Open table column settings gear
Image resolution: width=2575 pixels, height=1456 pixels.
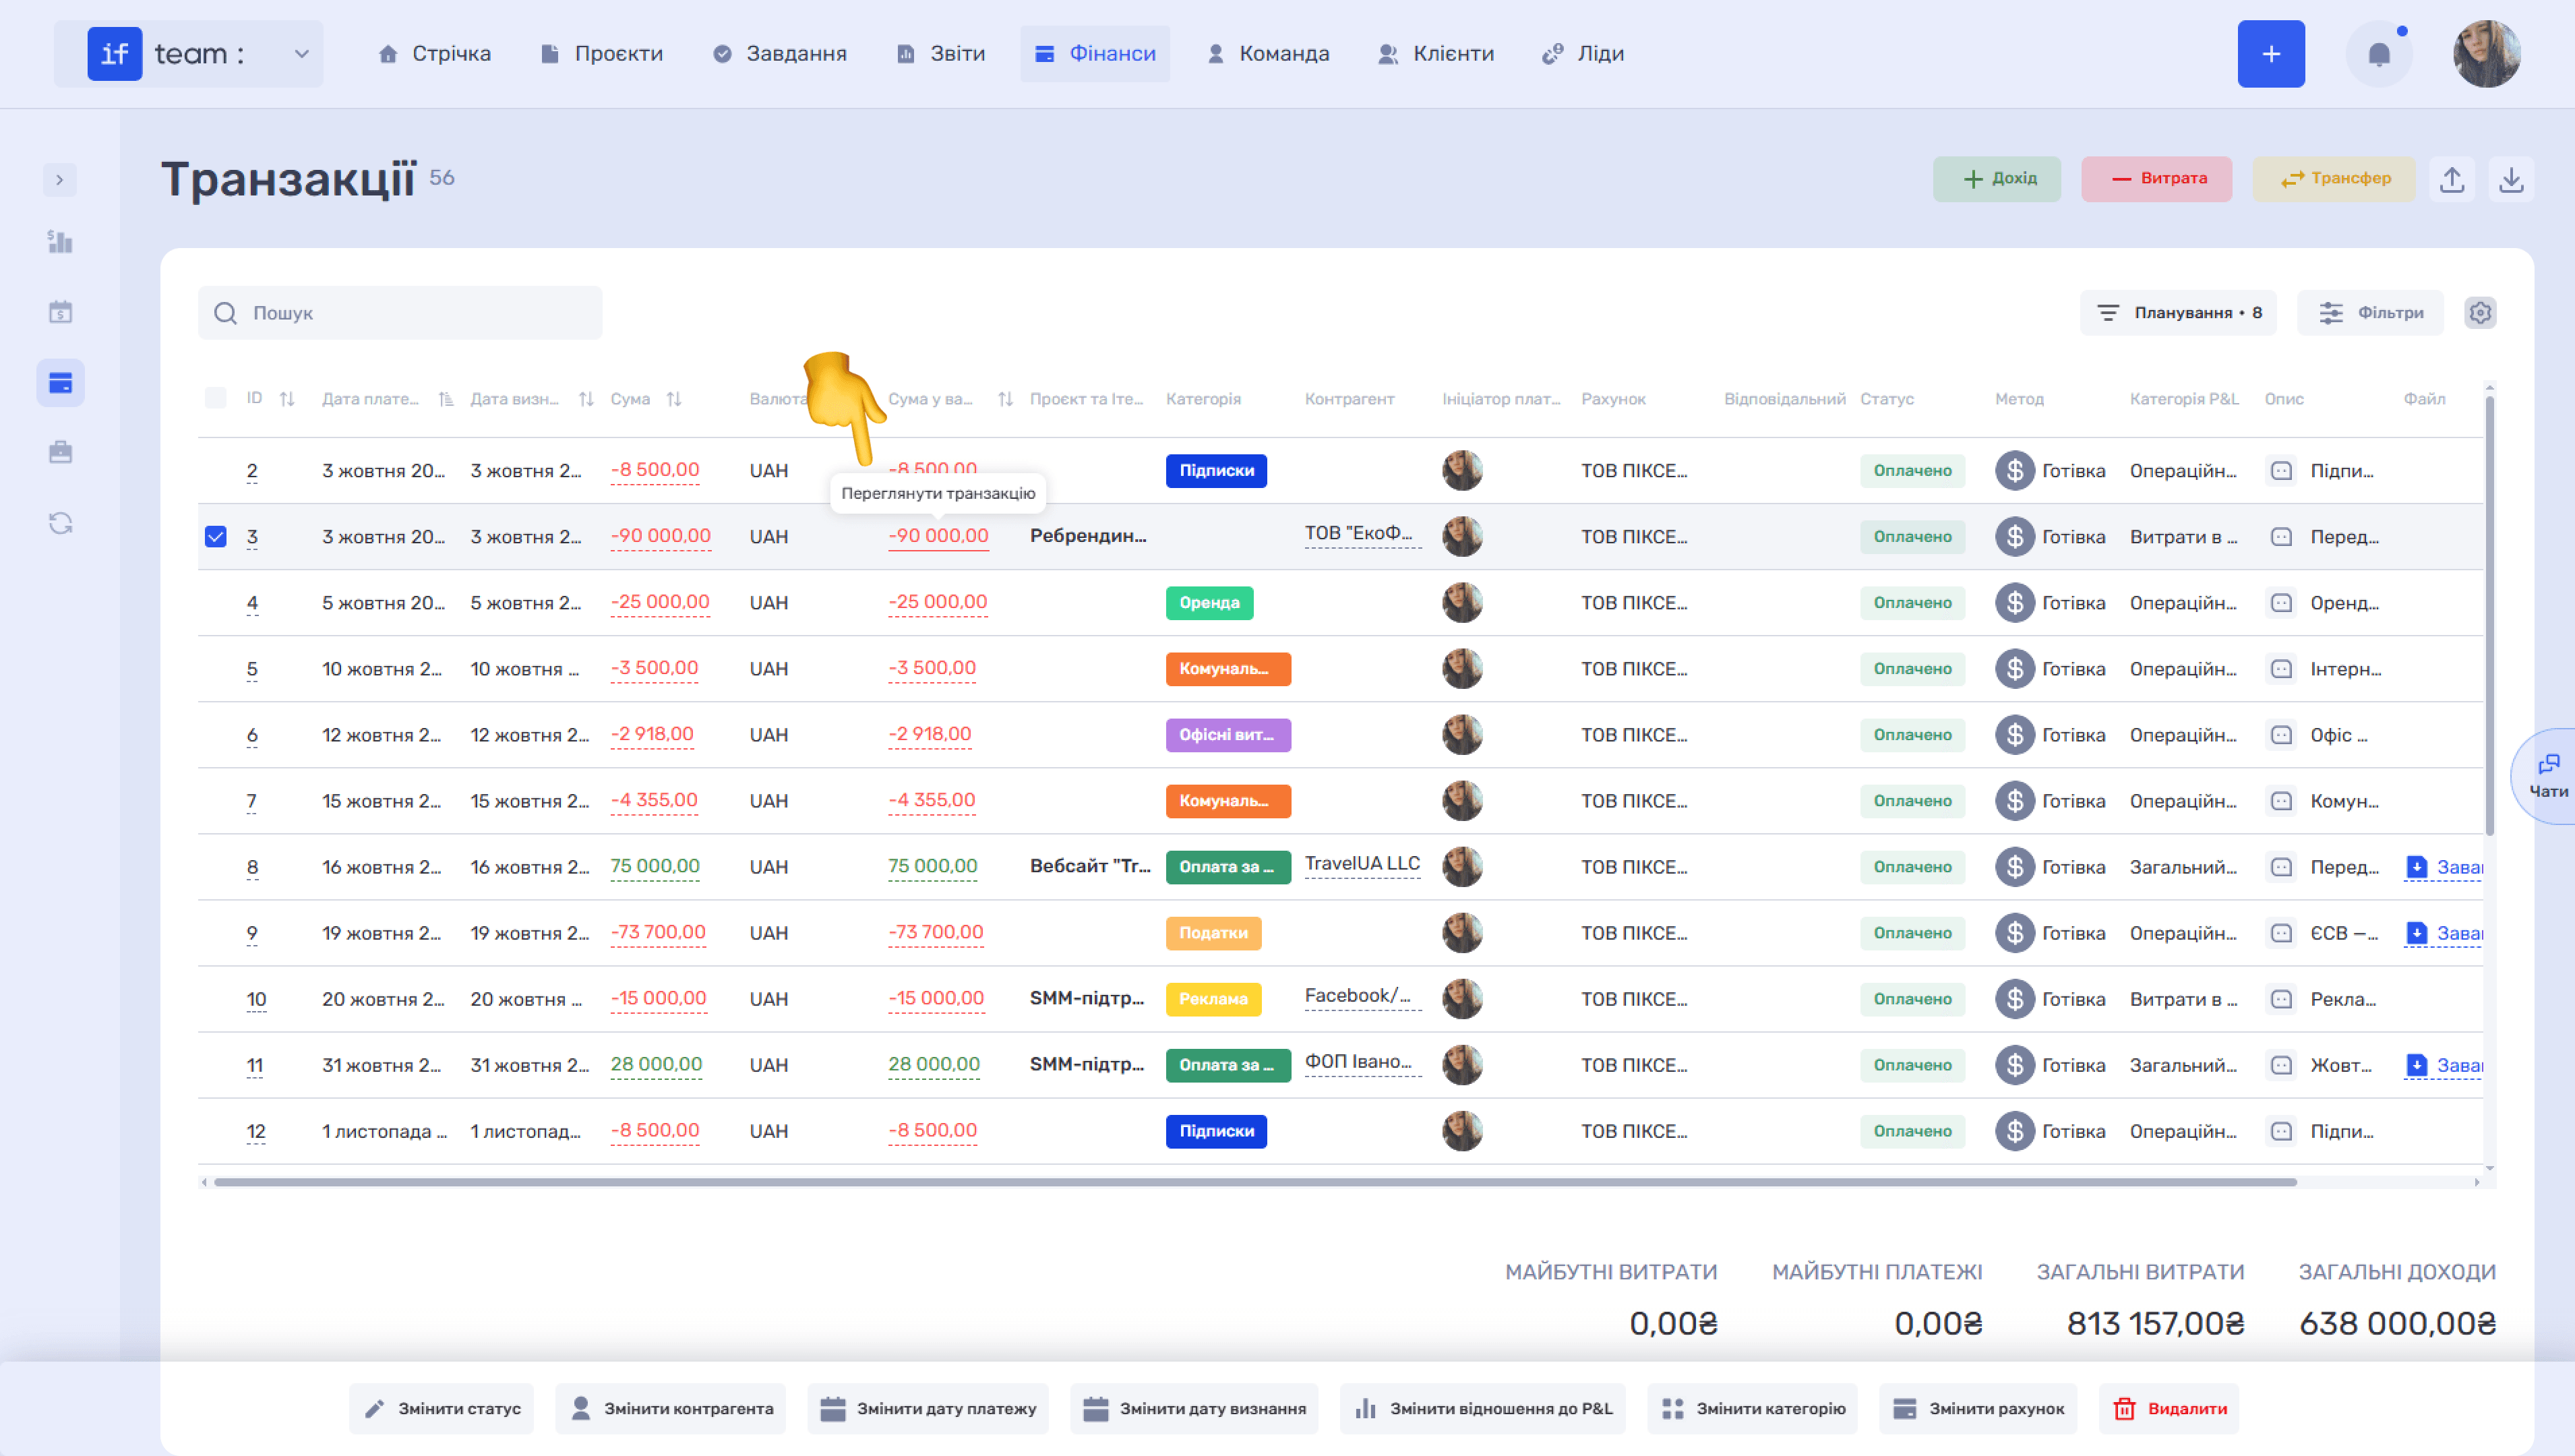point(2480,313)
